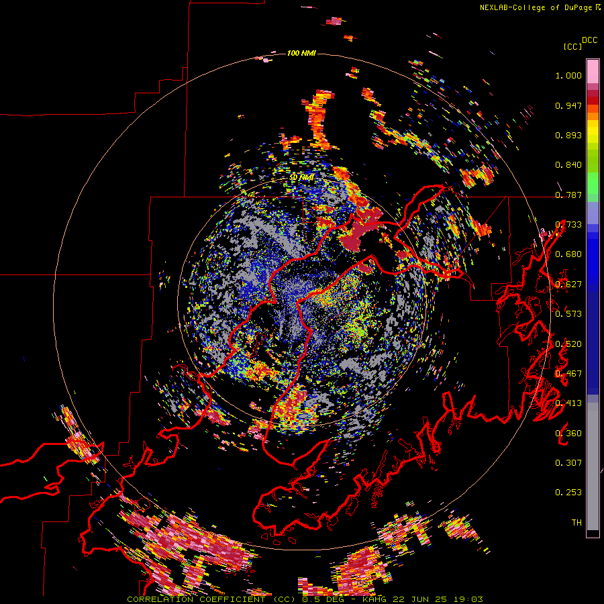Click the Correlation Coefficient product title at the bottom
This screenshot has height=604, width=604.
click(213, 599)
